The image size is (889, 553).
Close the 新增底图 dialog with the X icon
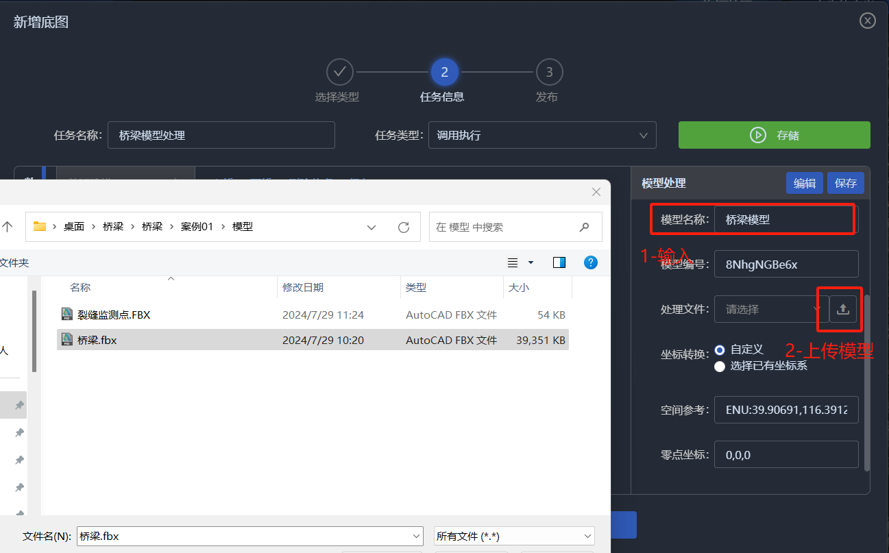pyautogui.click(x=867, y=21)
